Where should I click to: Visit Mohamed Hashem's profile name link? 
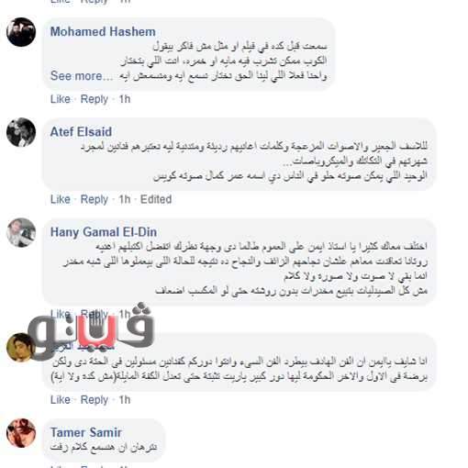coord(103,32)
